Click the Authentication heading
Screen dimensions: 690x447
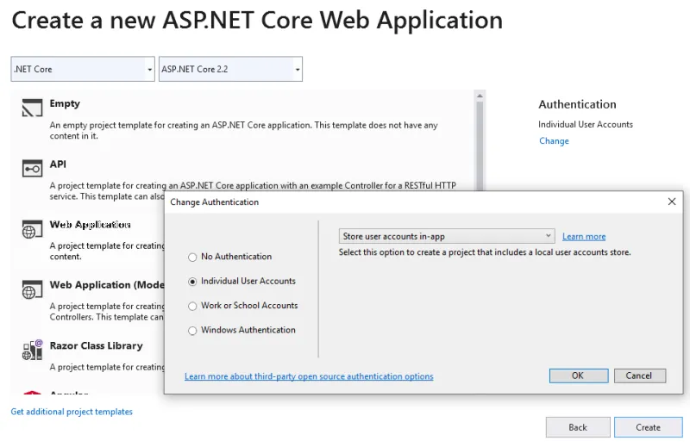pos(577,104)
